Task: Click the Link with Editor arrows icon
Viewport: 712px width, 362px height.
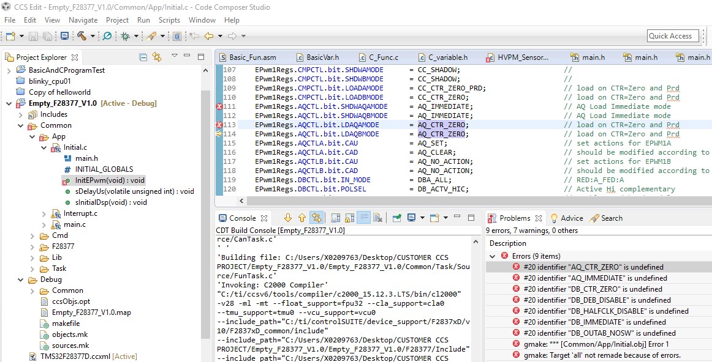Action: click(157, 57)
